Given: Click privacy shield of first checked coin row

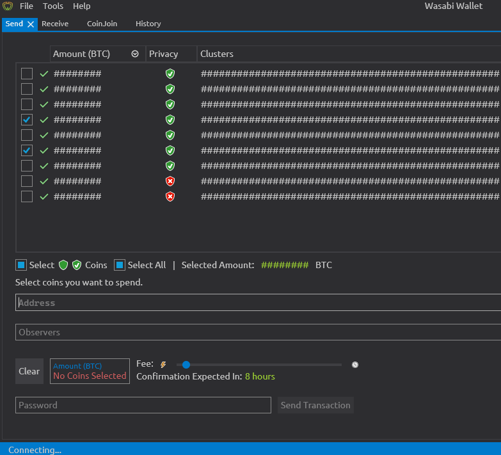Looking at the screenshot, I should tap(170, 120).
